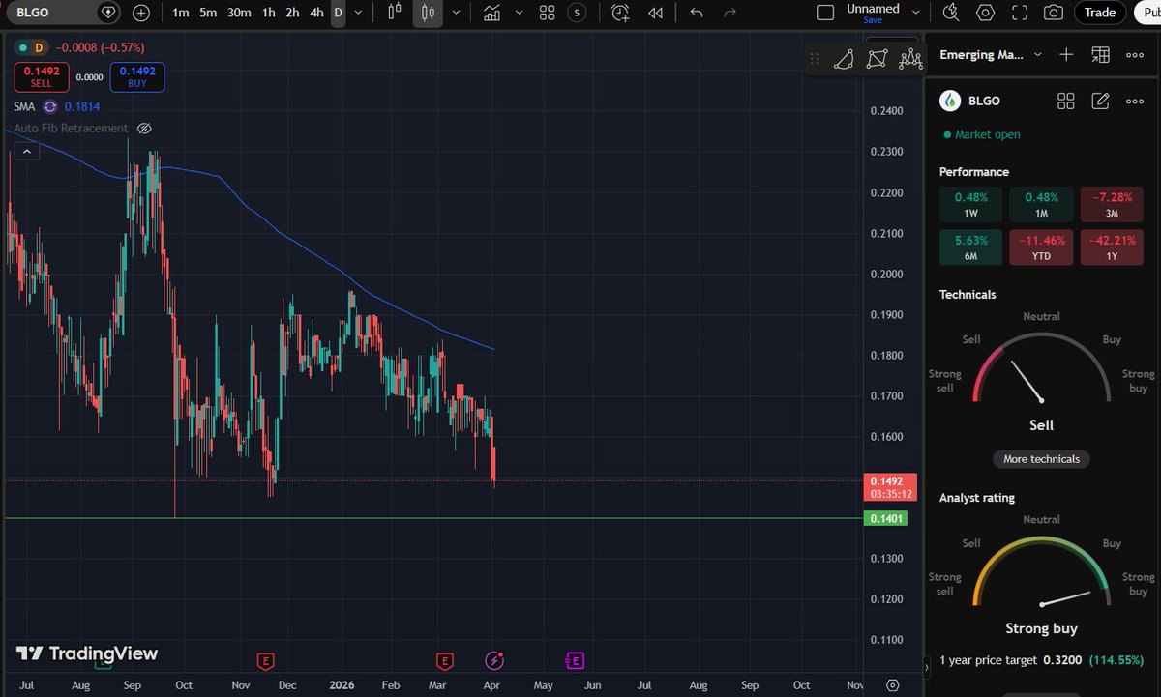Select the 30m timeframe
The width and height of the screenshot is (1161, 697).
(x=239, y=13)
